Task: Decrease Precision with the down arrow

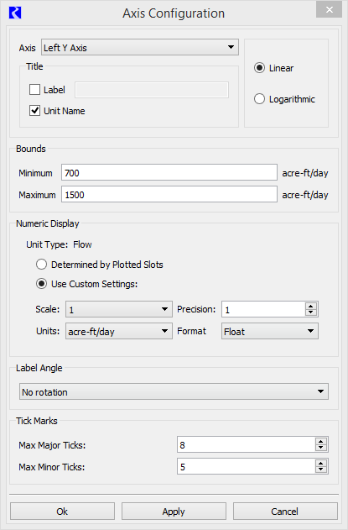Action: tap(311, 312)
